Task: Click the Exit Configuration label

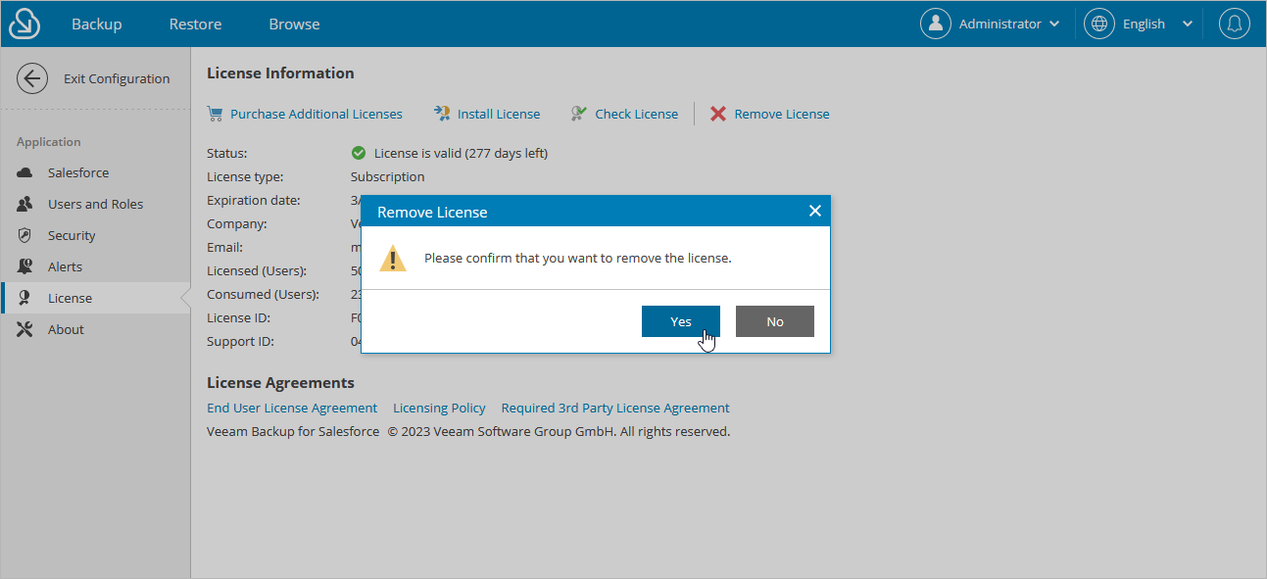Action: tap(117, 78)
